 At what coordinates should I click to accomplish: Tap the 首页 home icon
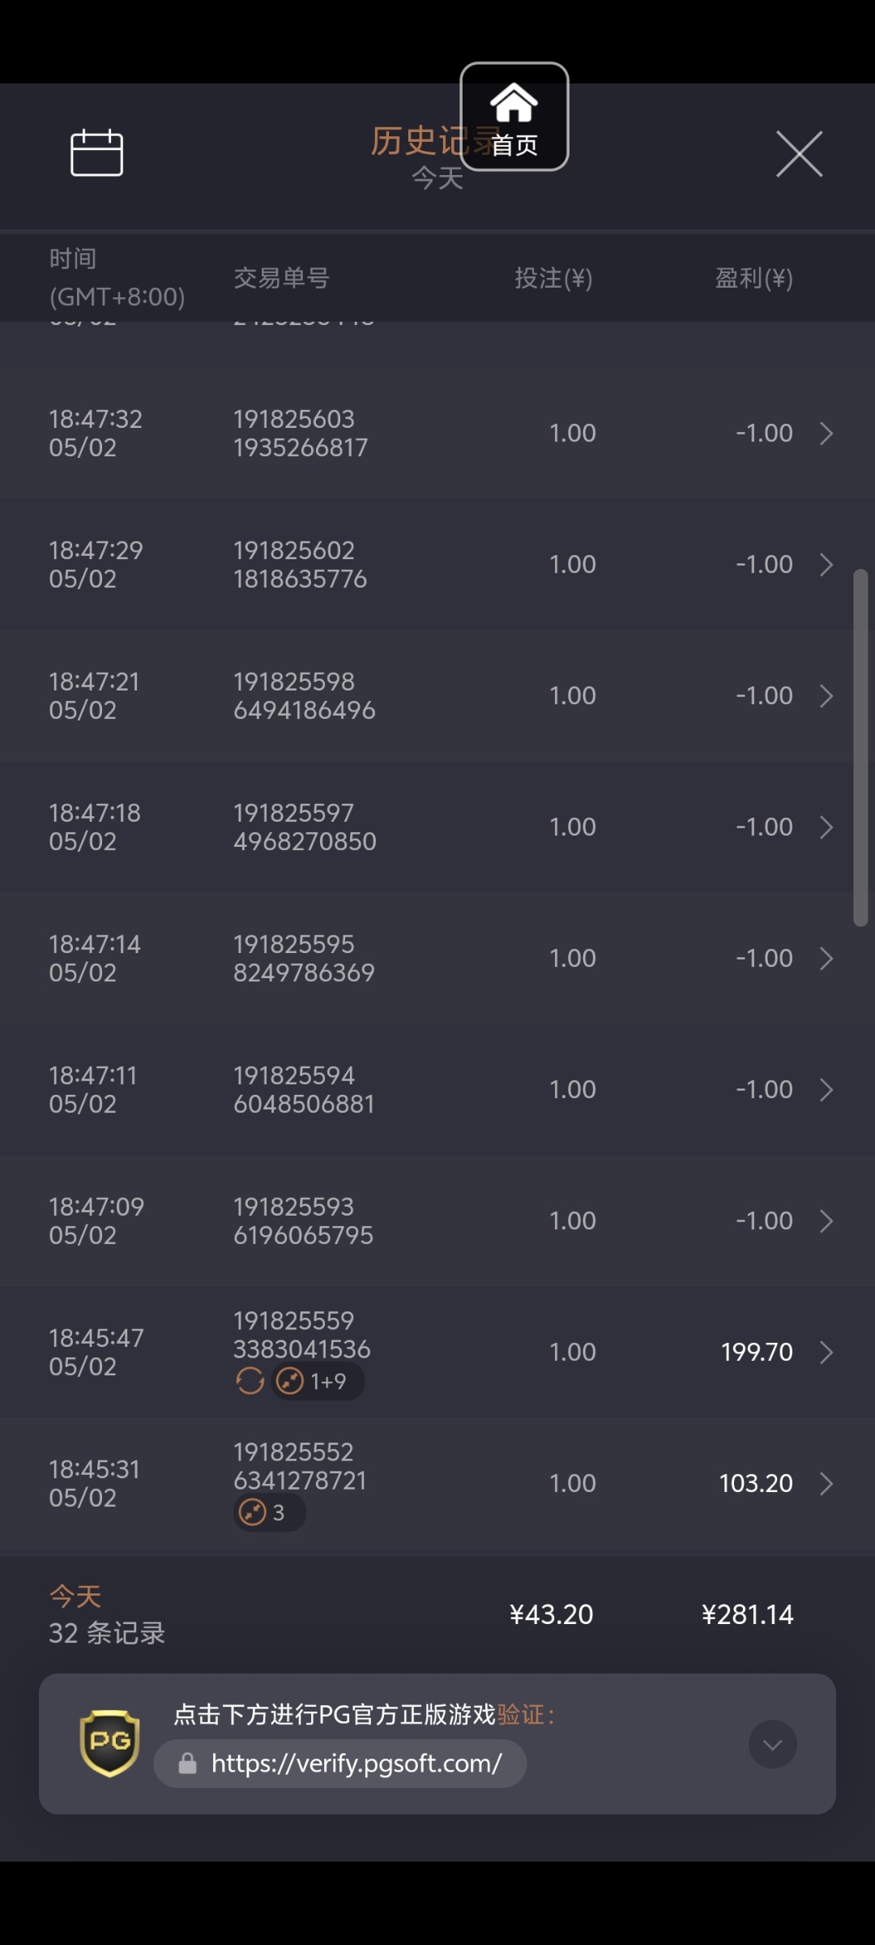514,117
